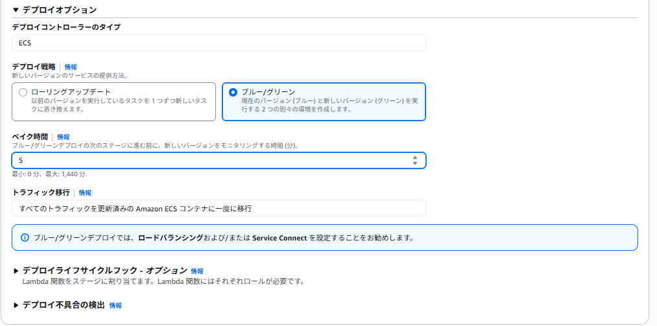Image resolution: width=657 pixels, height=326 pixels.
Task: Open the トラフィック移行 selection field
Action: tap(219, 208)
